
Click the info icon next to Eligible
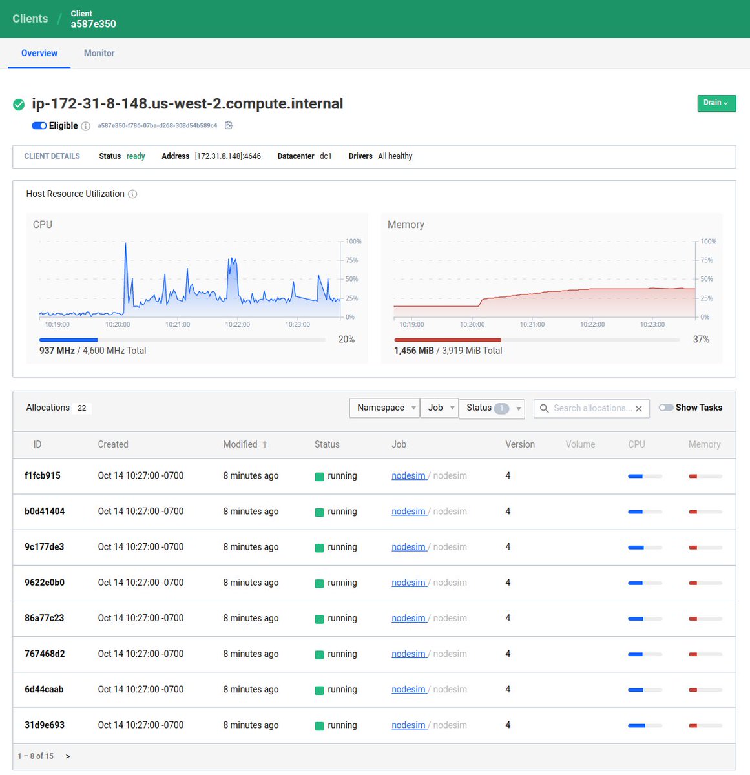(x=85, y=126)
